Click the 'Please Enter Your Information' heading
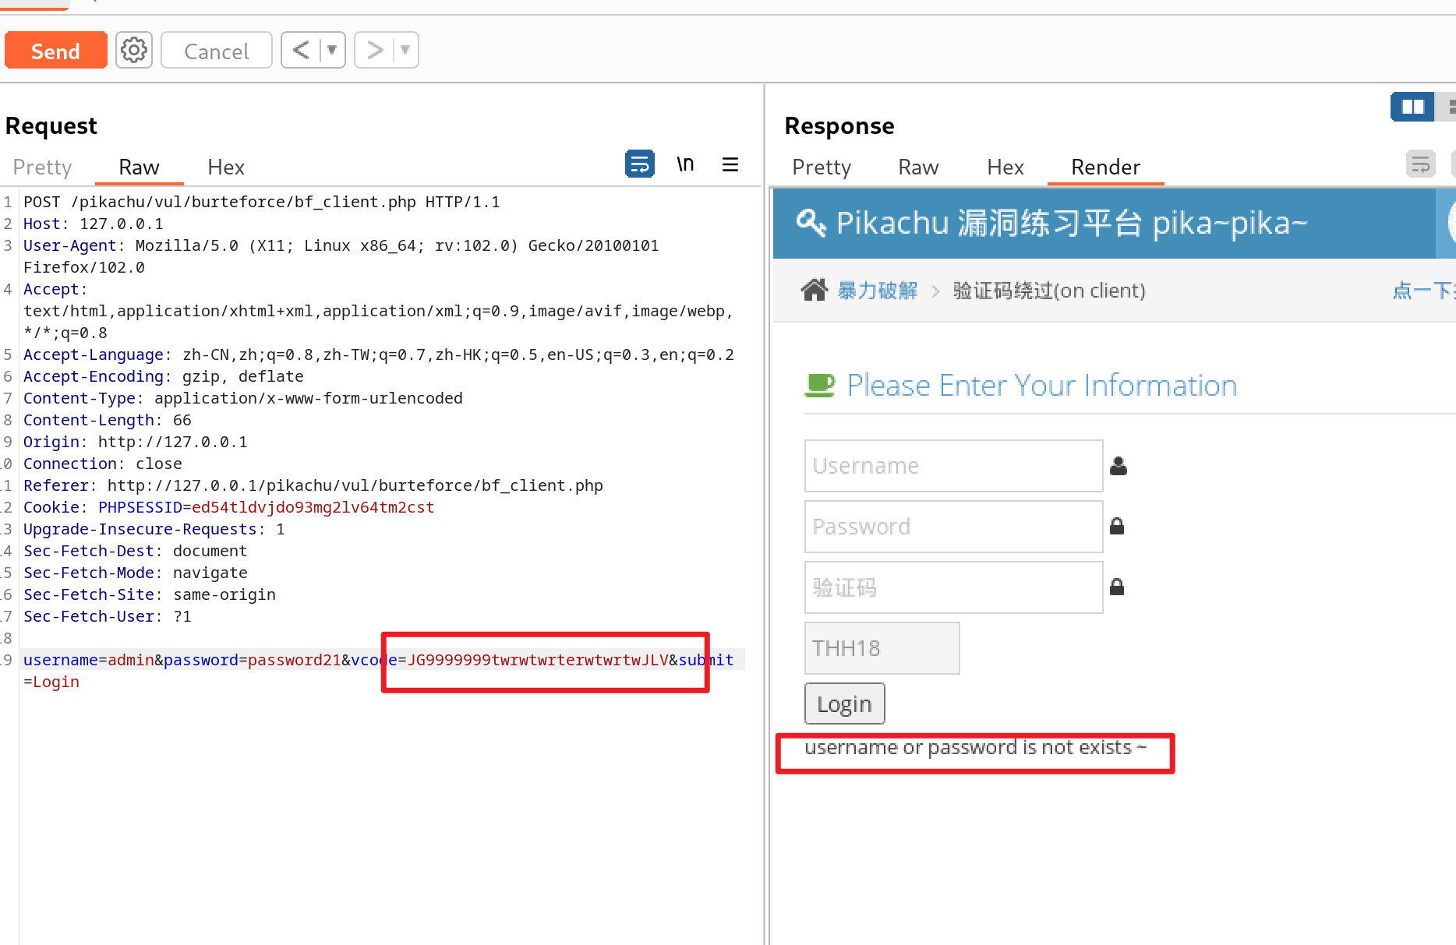Viewport: 1456px width, 945px height. pyautogui.click(x=1042, y=385)
